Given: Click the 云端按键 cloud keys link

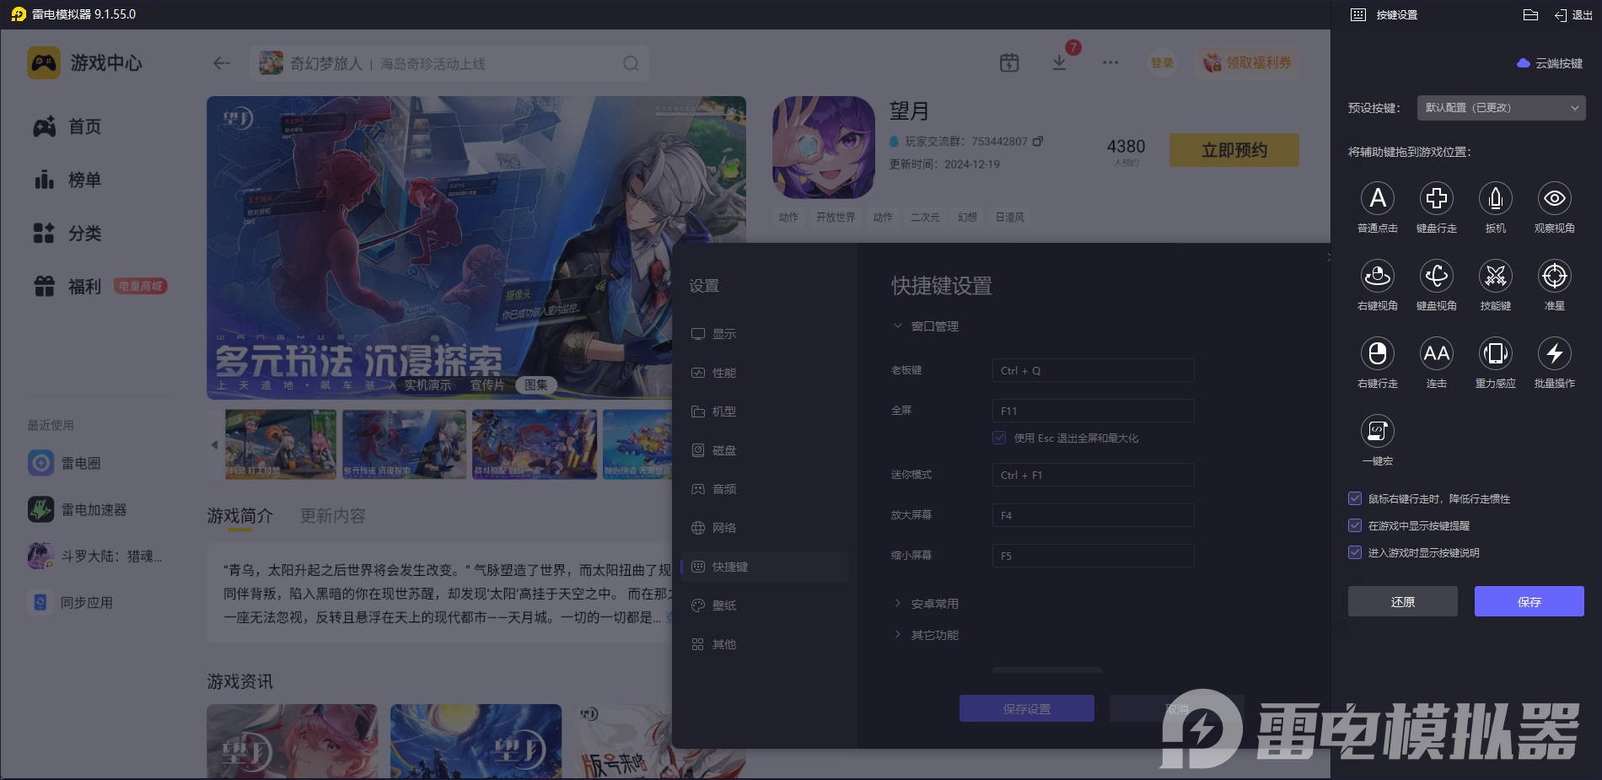Looking at the screenshot, I should pos(1550,63).
